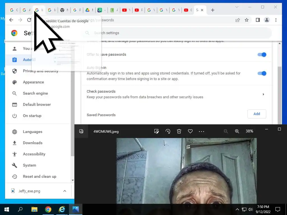Click the photo in the Photos viewer

(x=186, y=171)
